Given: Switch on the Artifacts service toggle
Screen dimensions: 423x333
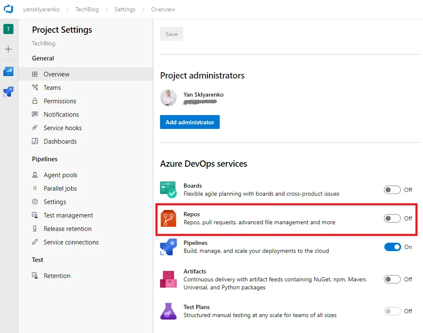Looking at the screenshot, I should [x=392, y=279].
